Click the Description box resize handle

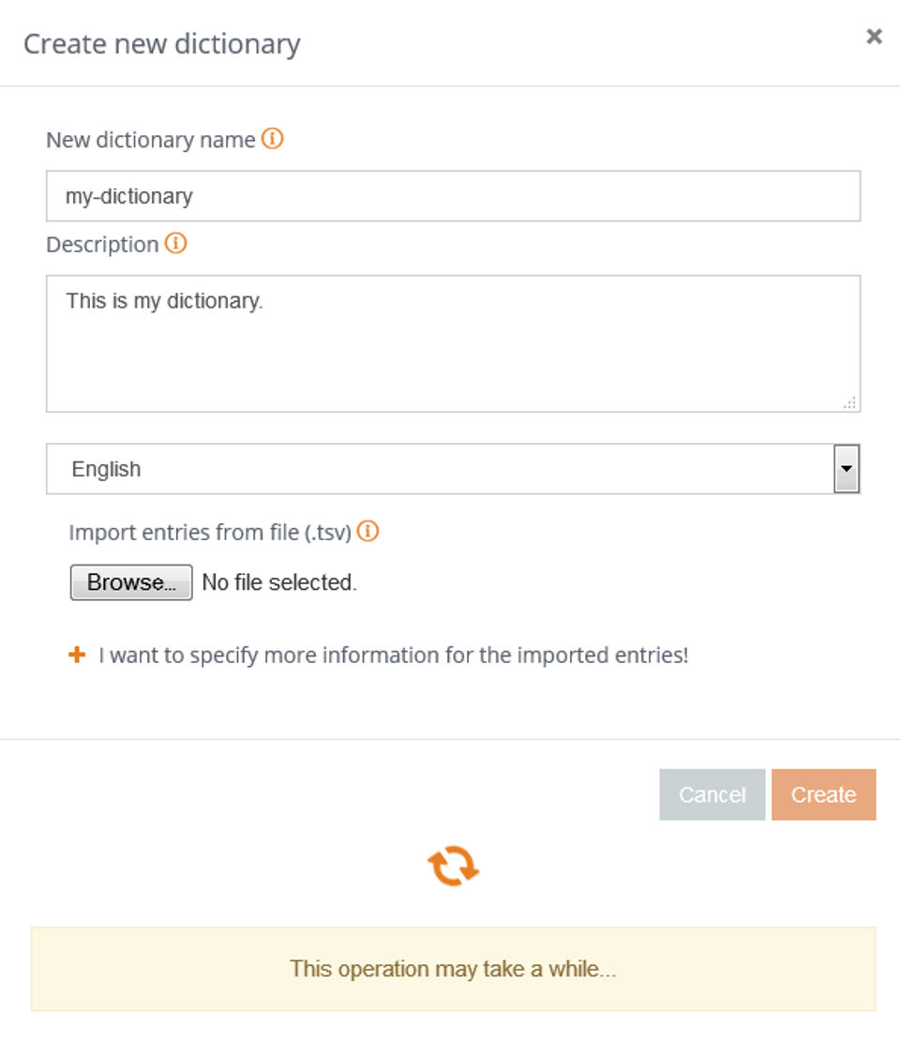[x=850, y=402]
